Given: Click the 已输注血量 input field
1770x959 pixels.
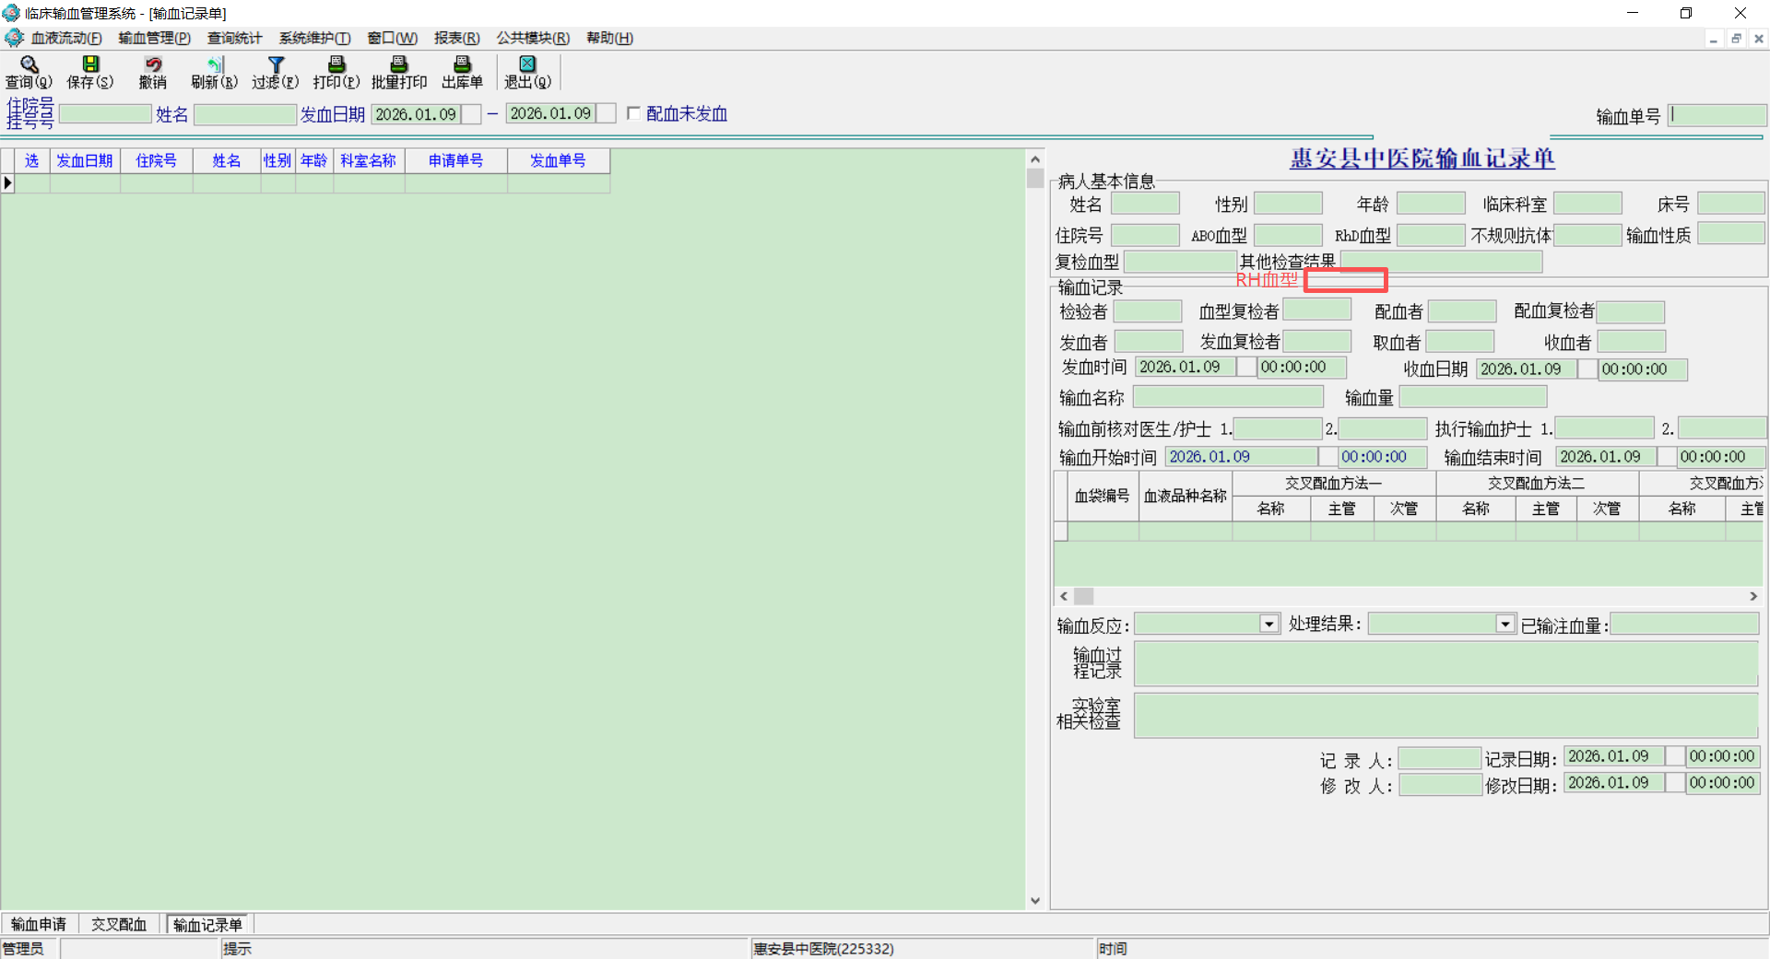Looking at the screenshot, I should tap(1685, 624).
